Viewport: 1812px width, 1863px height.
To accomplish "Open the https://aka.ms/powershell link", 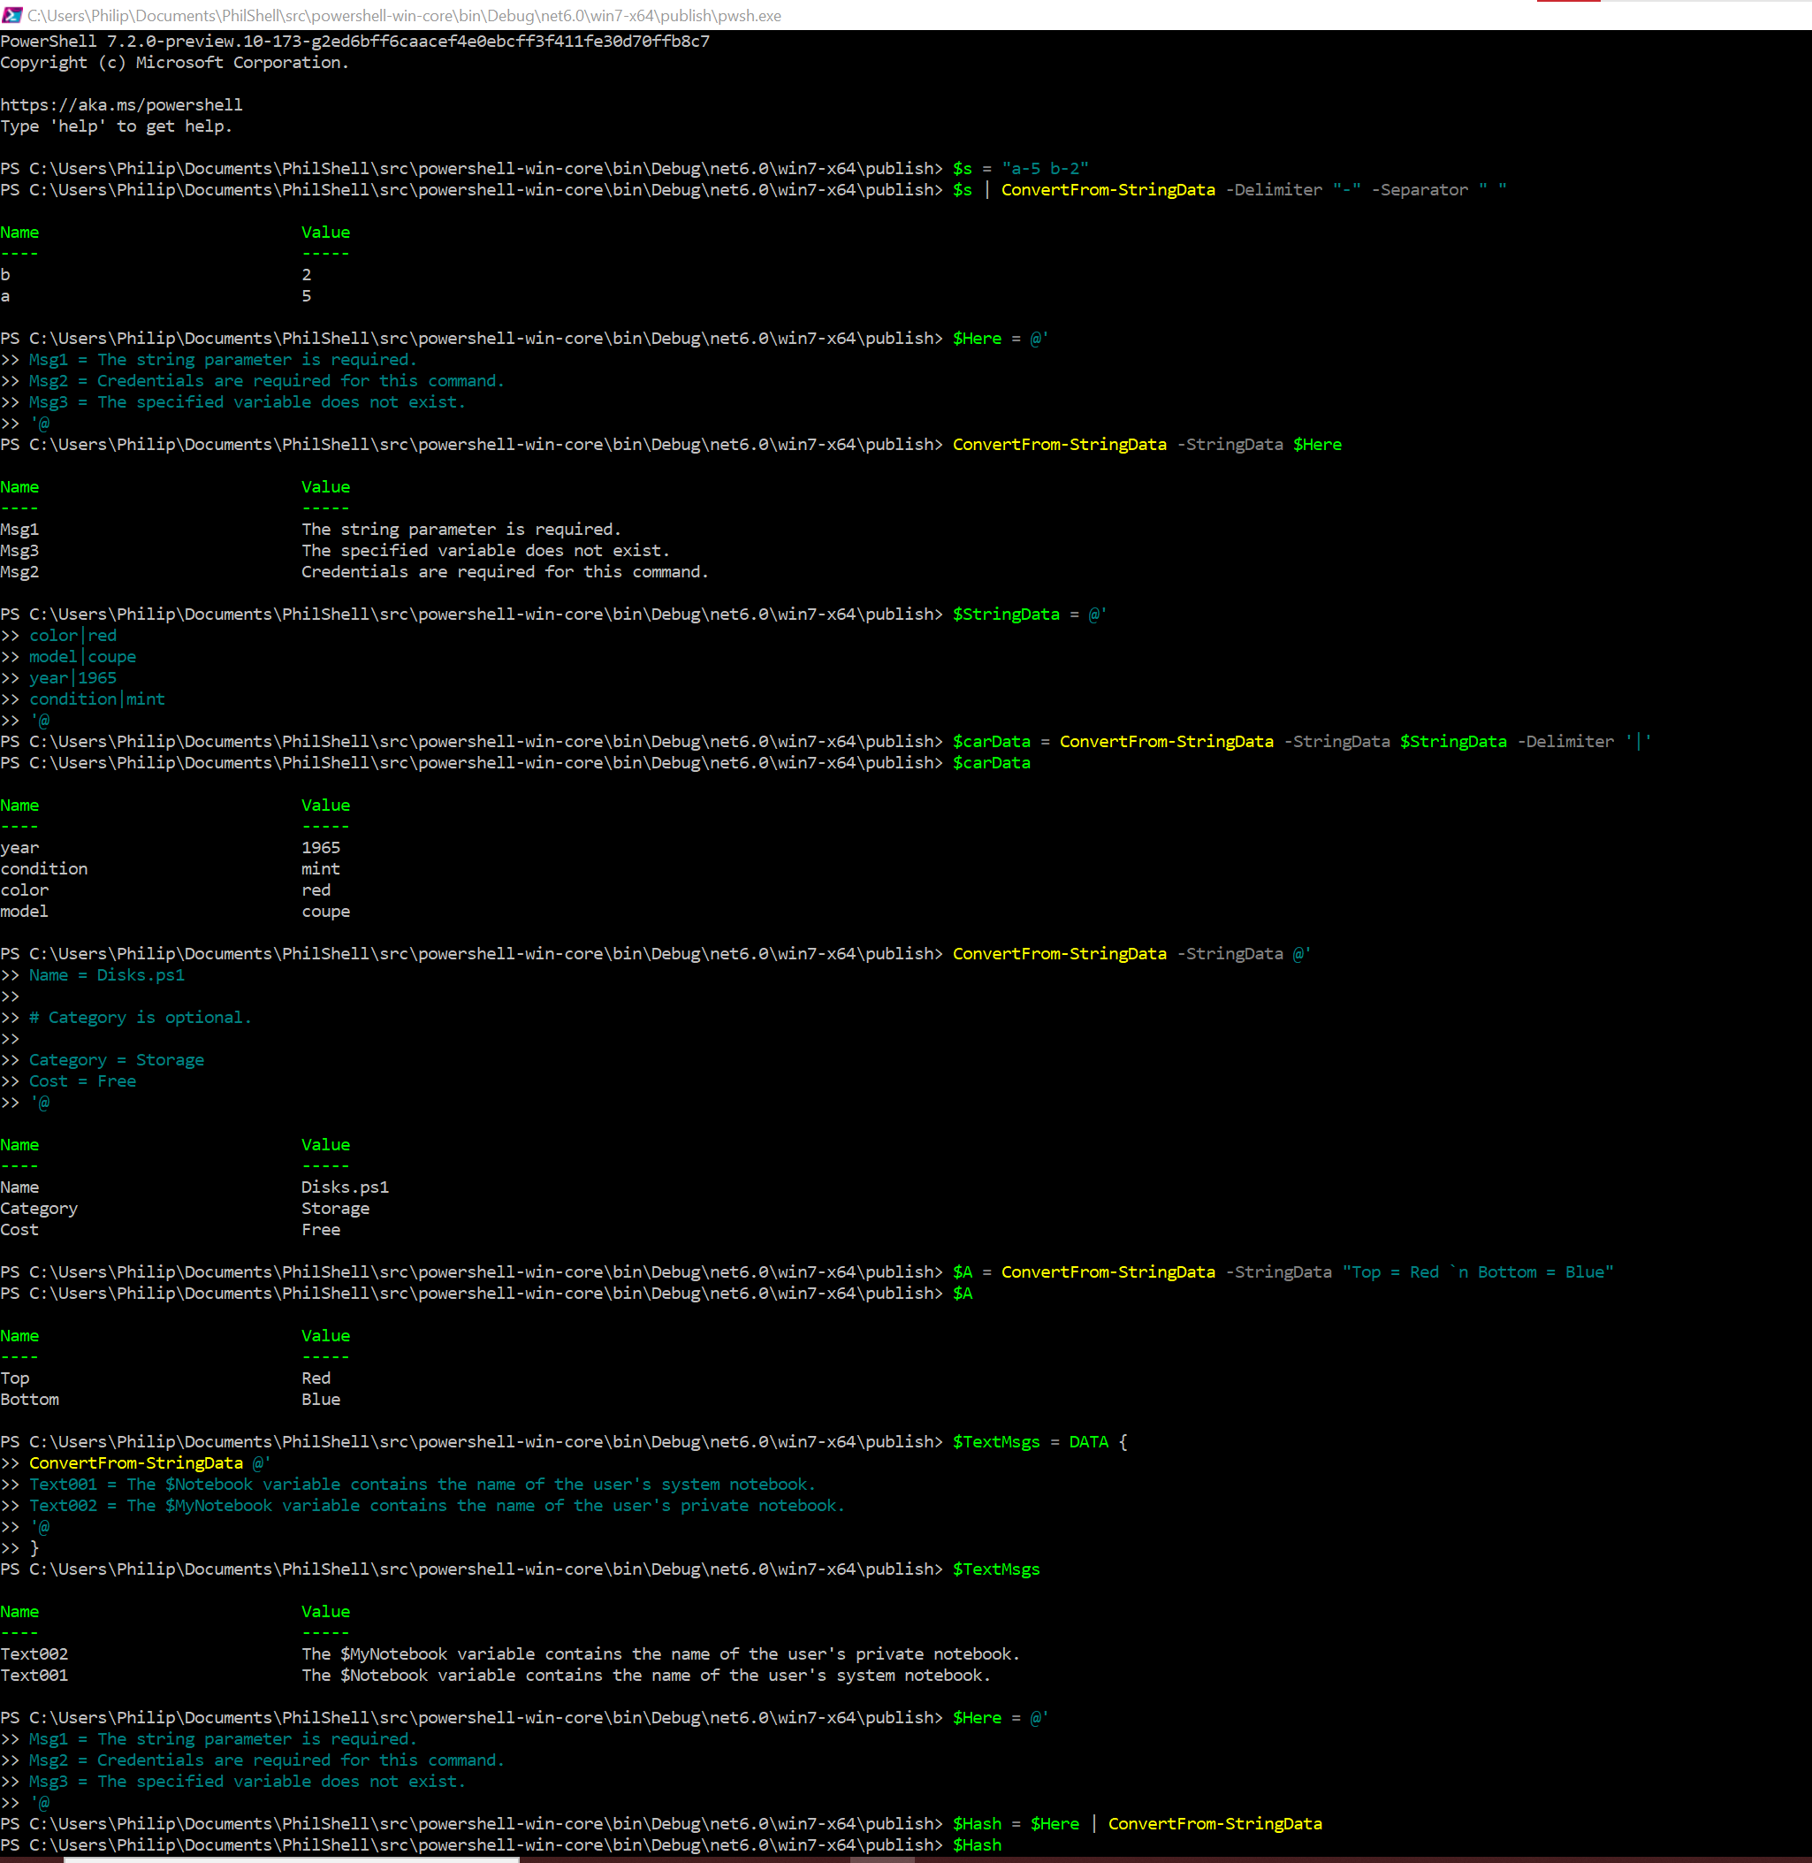I will [121, 103].
